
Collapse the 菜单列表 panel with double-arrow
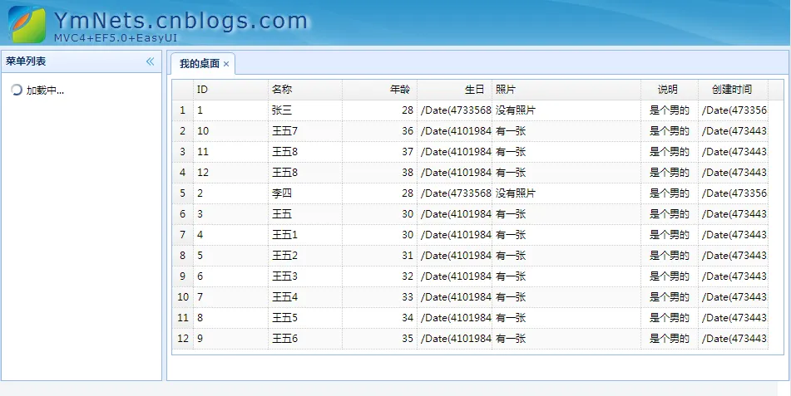pyautogui.click(x=151, y=61)
